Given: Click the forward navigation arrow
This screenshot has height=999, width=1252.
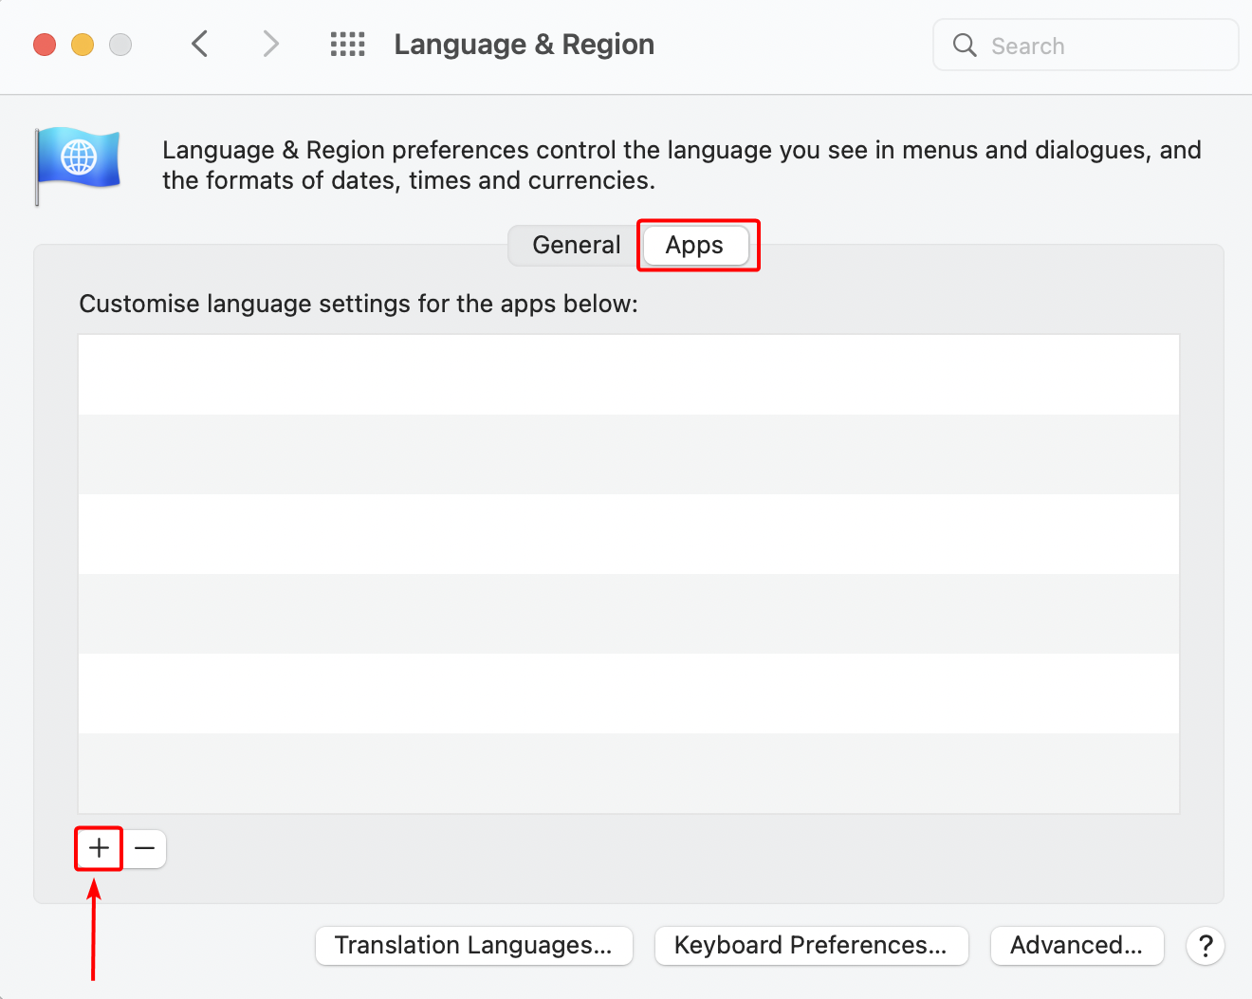Looking at the screenshot, I should 271,44.
